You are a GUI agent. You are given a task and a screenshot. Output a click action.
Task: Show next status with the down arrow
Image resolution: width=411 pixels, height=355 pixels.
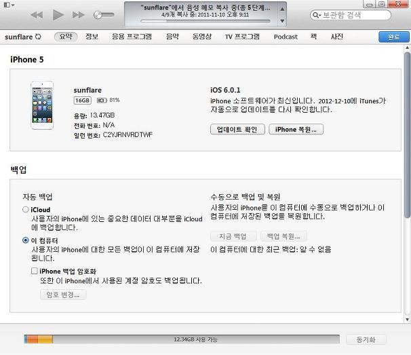(282, 21)
